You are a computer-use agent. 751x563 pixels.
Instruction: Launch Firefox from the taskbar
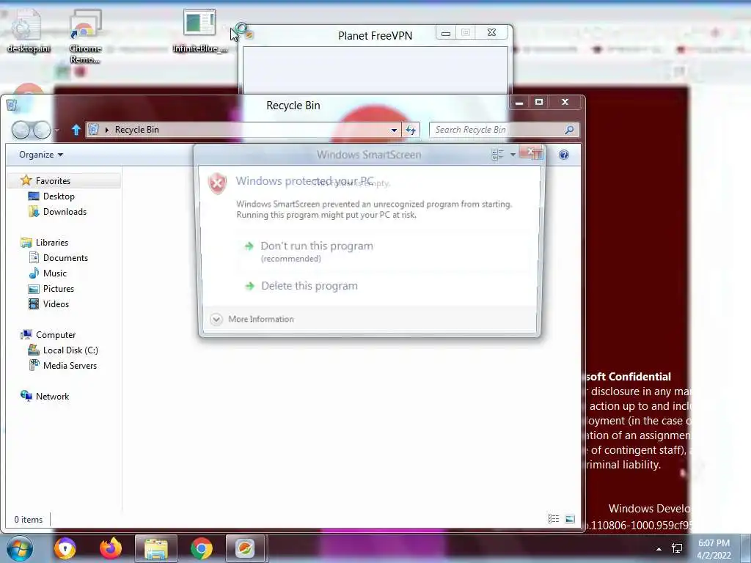pyautogui.click(x=111, y=548)
